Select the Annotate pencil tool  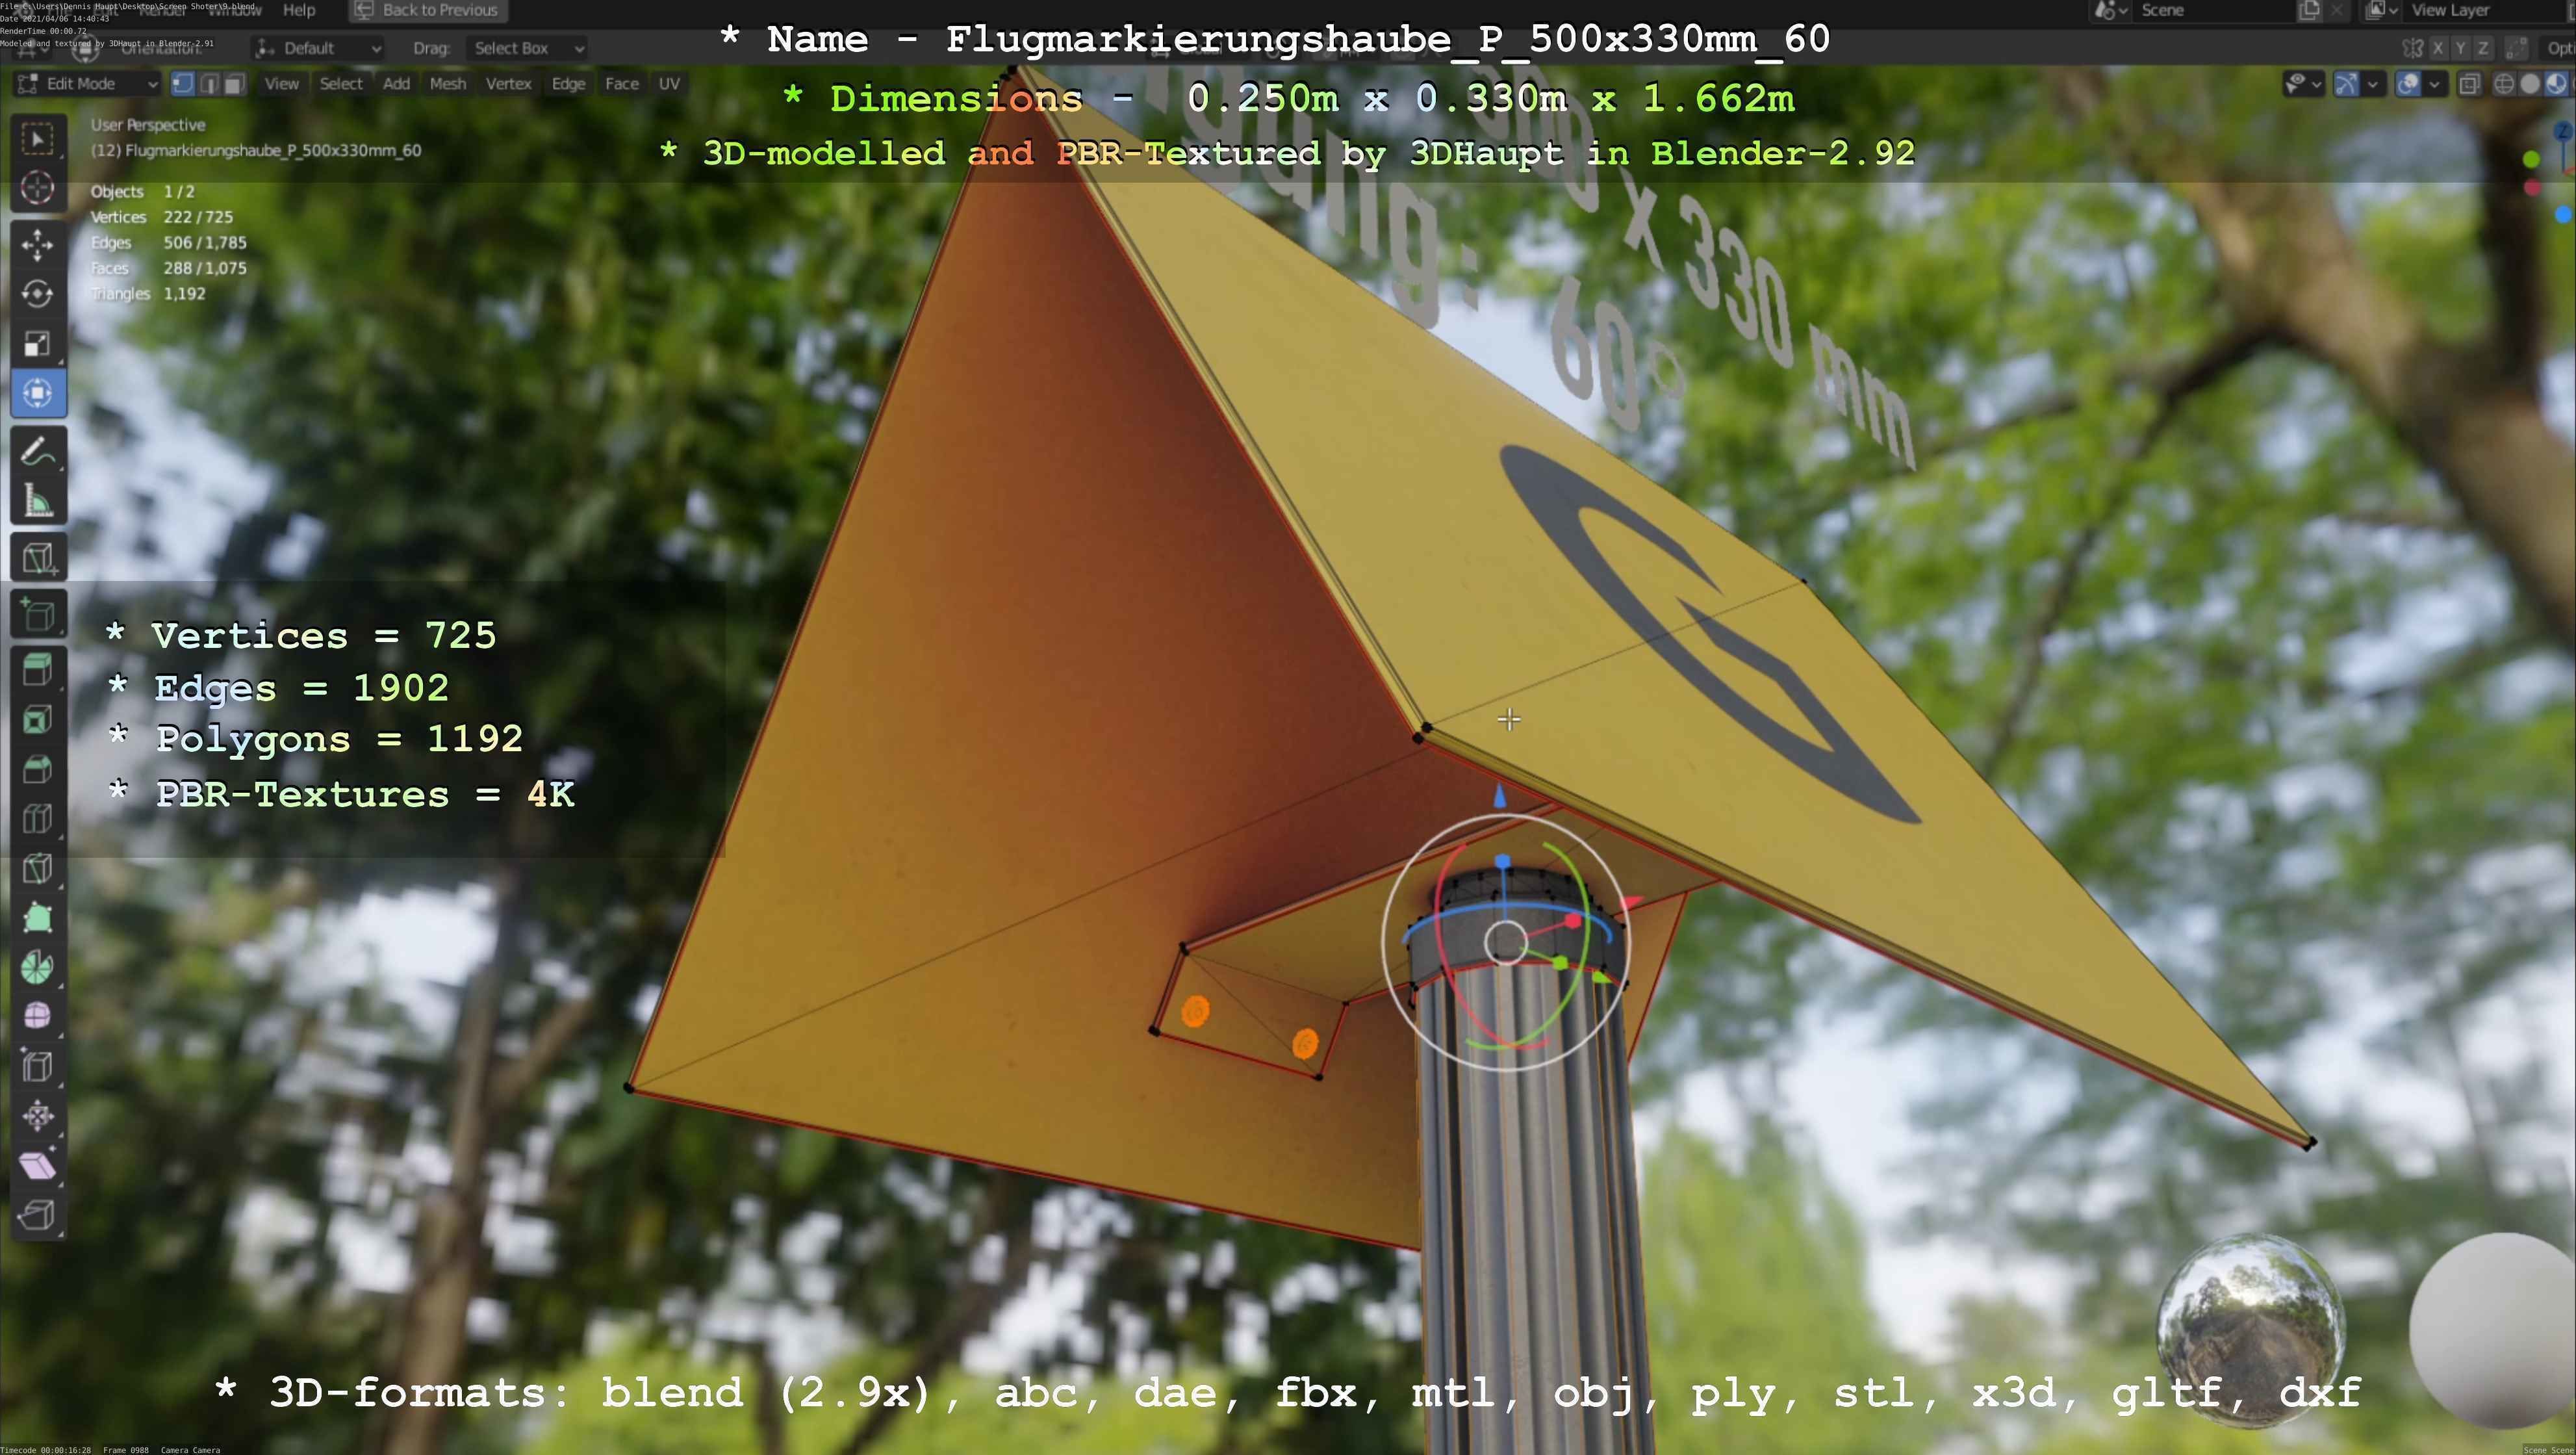click(38, 452)
